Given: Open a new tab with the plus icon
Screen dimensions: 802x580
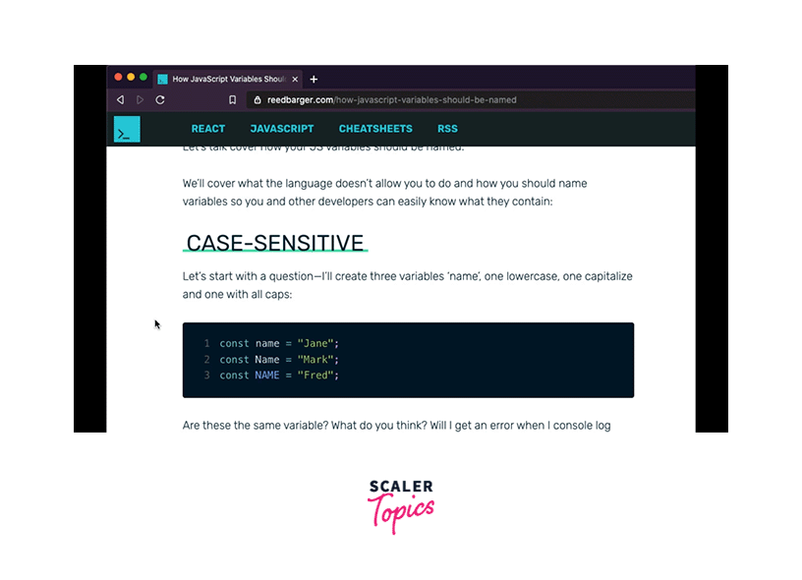Looking at the screenshot, I should click(314, 79).
